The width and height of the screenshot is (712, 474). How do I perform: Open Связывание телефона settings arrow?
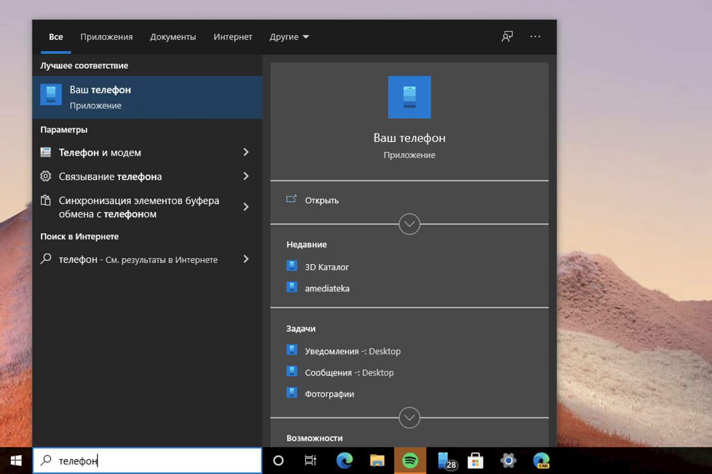246,176
